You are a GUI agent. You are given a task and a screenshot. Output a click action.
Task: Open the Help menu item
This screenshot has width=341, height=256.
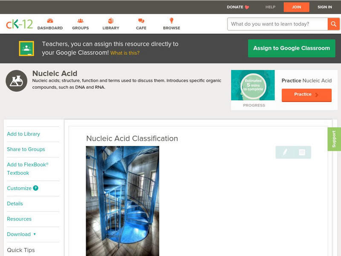point(270,7)
